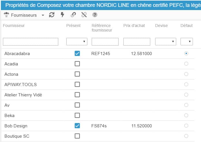Check the Acadia Présent checkbox
The height and width of the screenshot is (142, 201).
(77, 64)
